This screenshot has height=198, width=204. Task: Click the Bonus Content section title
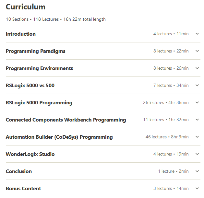coord(23,188)
